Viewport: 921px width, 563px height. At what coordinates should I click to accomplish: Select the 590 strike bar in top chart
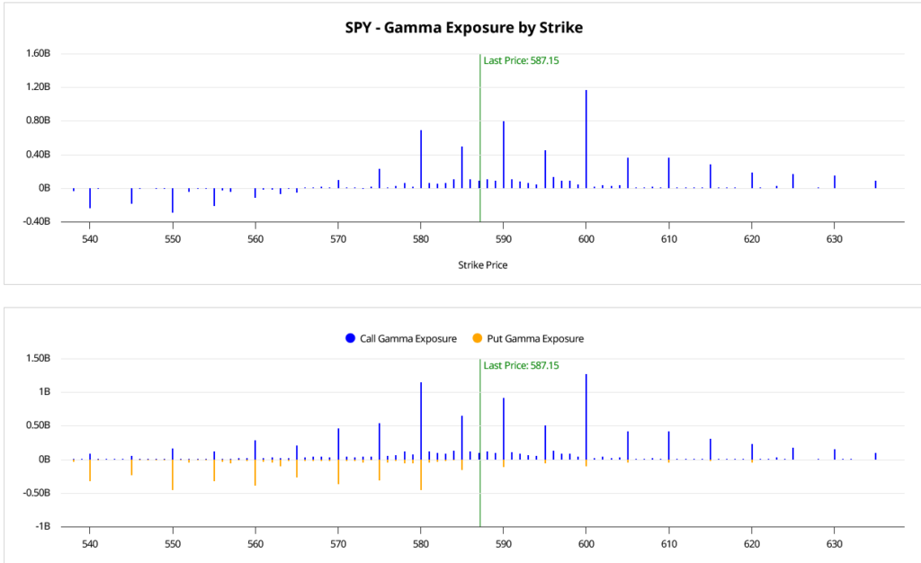504,155
